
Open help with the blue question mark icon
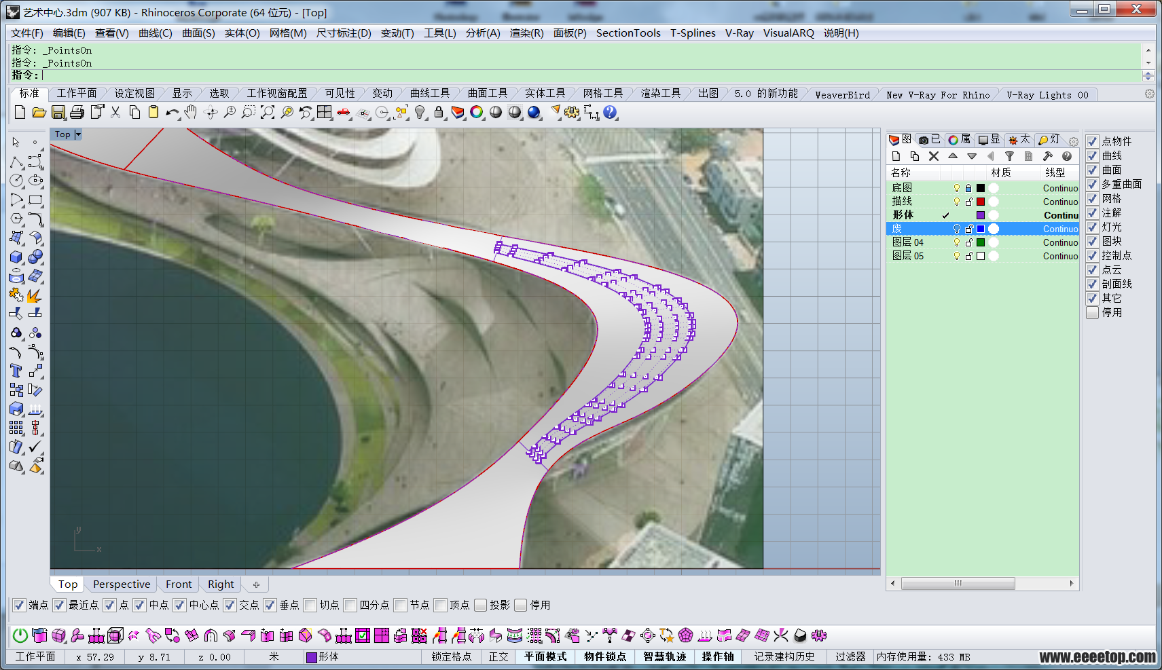(611, 112)
